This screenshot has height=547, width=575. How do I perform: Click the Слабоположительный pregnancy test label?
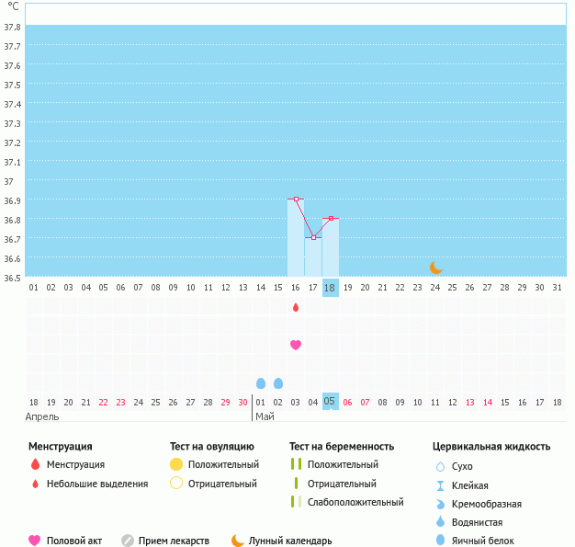point(355,502)
